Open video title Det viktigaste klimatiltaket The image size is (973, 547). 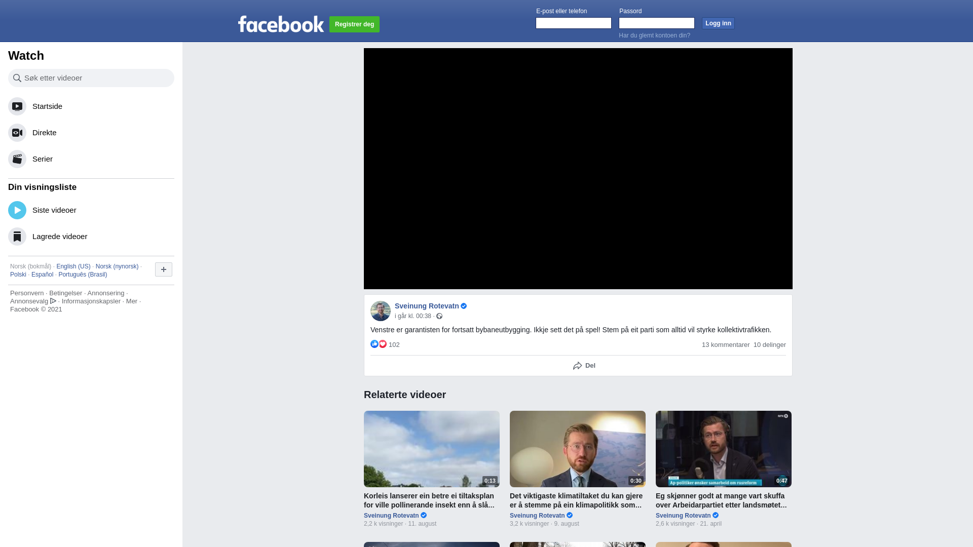coord(576,500)
